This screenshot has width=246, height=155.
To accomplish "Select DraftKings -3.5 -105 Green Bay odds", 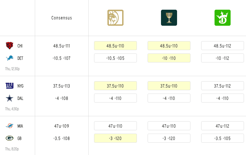I will tap(223, 138).
